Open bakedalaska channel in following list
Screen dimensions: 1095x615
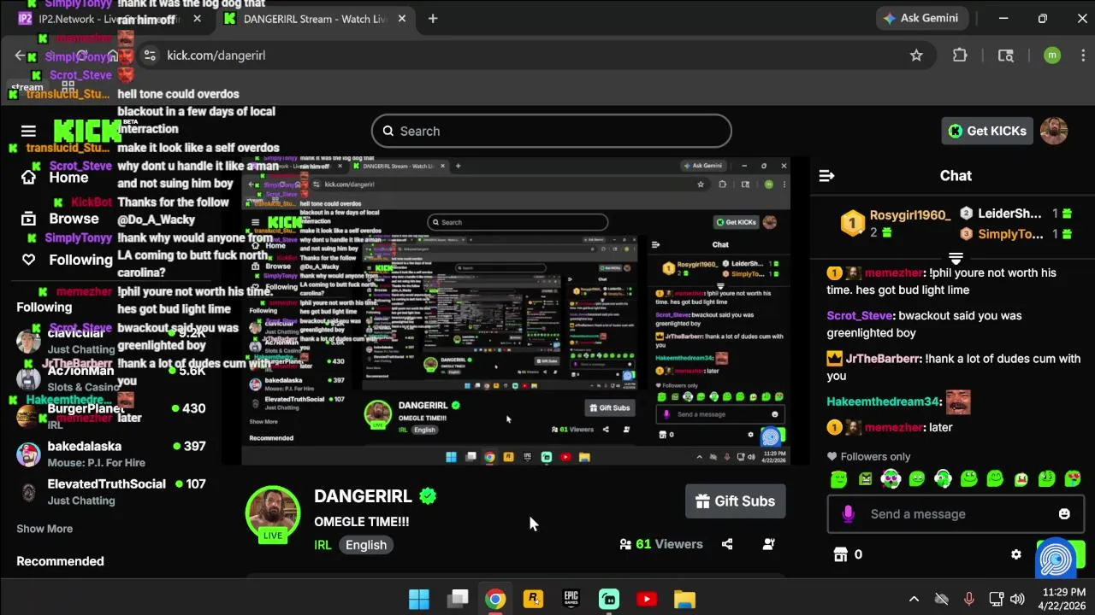111,454
